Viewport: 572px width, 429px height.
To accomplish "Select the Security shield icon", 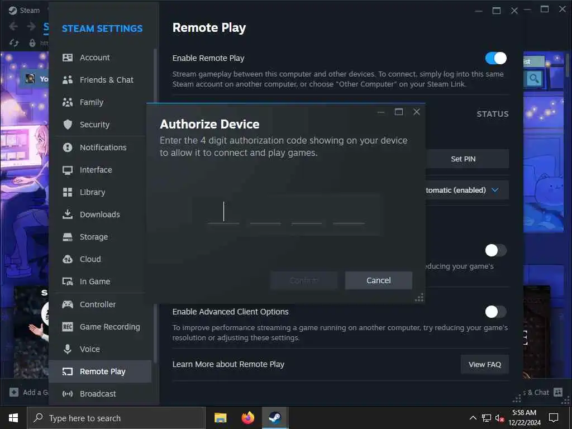I will click(x=68, y=125).
